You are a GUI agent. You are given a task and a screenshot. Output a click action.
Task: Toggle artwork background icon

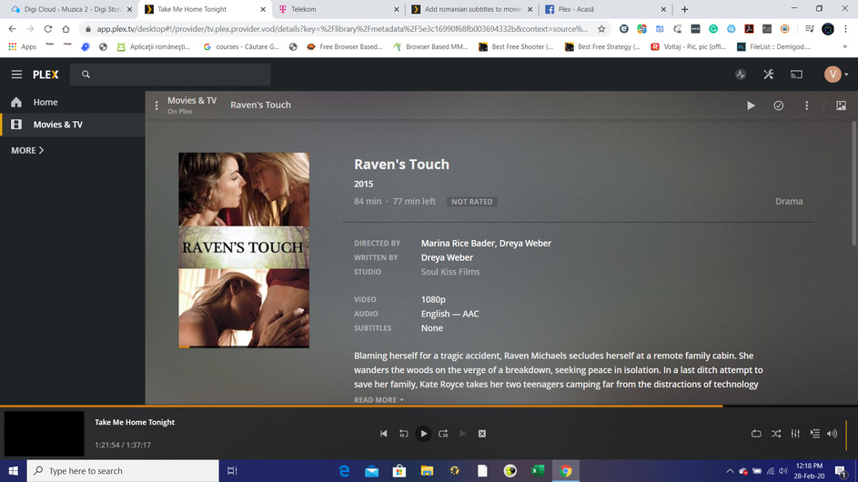coord(841,105)
